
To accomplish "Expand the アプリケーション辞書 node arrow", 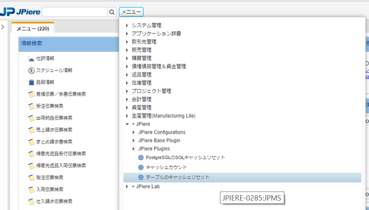I will (x=127, y=34).
